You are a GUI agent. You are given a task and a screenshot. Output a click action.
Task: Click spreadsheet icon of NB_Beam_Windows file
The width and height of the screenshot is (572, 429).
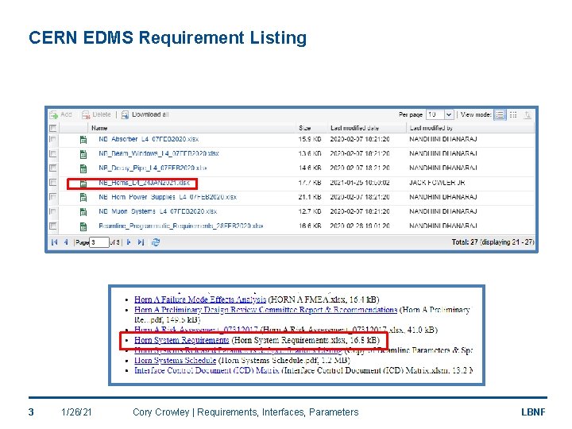pos(83,154)
